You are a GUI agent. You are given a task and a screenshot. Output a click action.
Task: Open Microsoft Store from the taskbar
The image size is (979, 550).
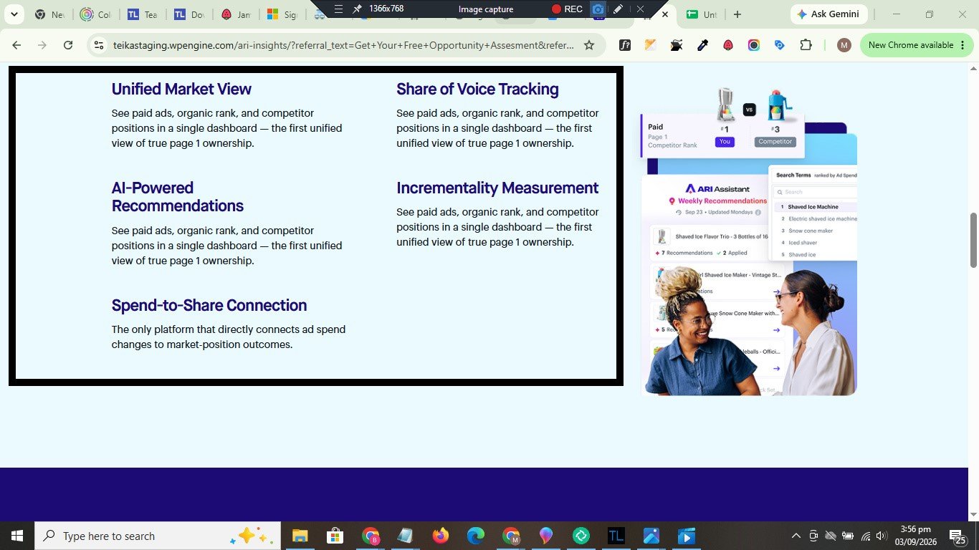pos(335,536)
